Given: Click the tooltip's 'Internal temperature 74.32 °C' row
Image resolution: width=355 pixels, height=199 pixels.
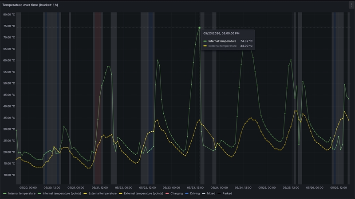Looking at the screenshot, I should (x=228, y=41).
